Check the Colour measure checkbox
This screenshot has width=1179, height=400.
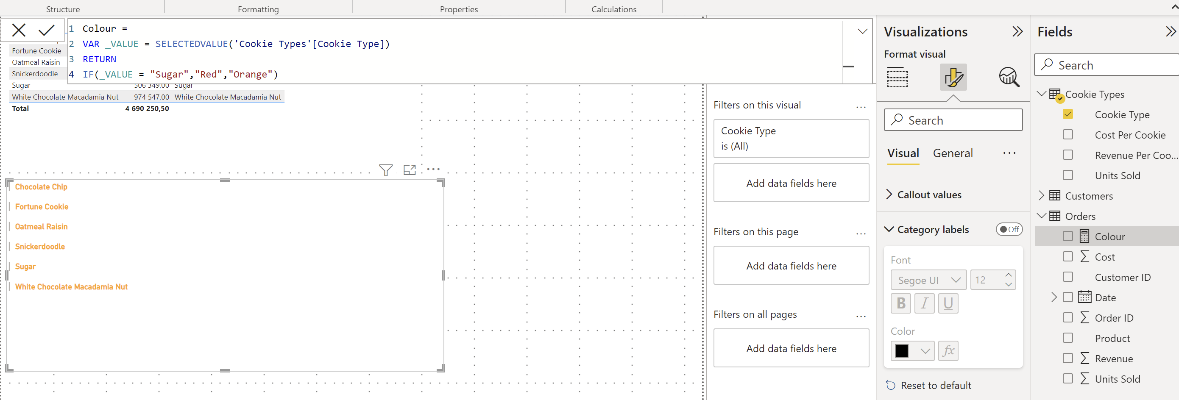[1068, 236]
